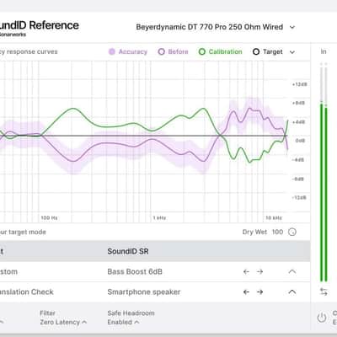The image size is (337, 337).
Task: Toggle the Calibration curve visibility
Action: [221, 51]
